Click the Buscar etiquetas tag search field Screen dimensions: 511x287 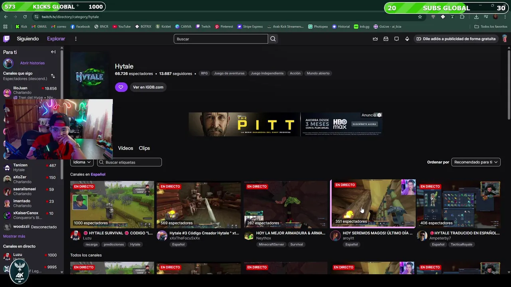pyautogui.click(x=129, y=162)
